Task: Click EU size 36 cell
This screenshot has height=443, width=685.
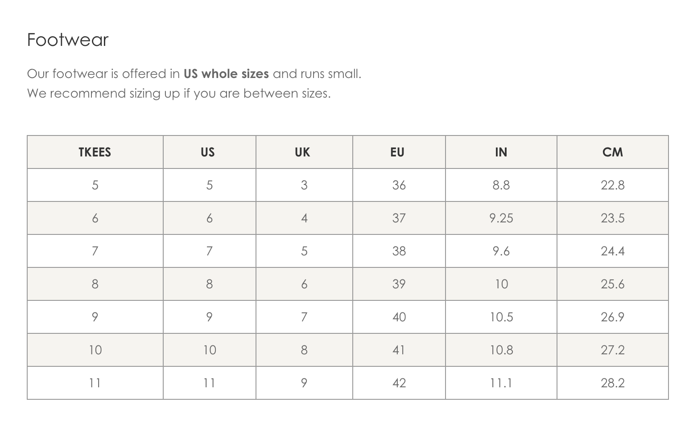Action: pos(399,185)
